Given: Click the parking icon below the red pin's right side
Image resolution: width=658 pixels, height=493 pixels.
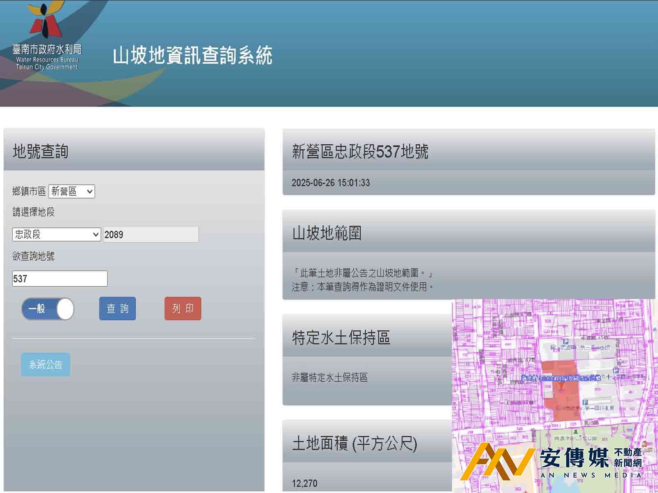Looking at the screenshot, I should [x=585, y=403].
